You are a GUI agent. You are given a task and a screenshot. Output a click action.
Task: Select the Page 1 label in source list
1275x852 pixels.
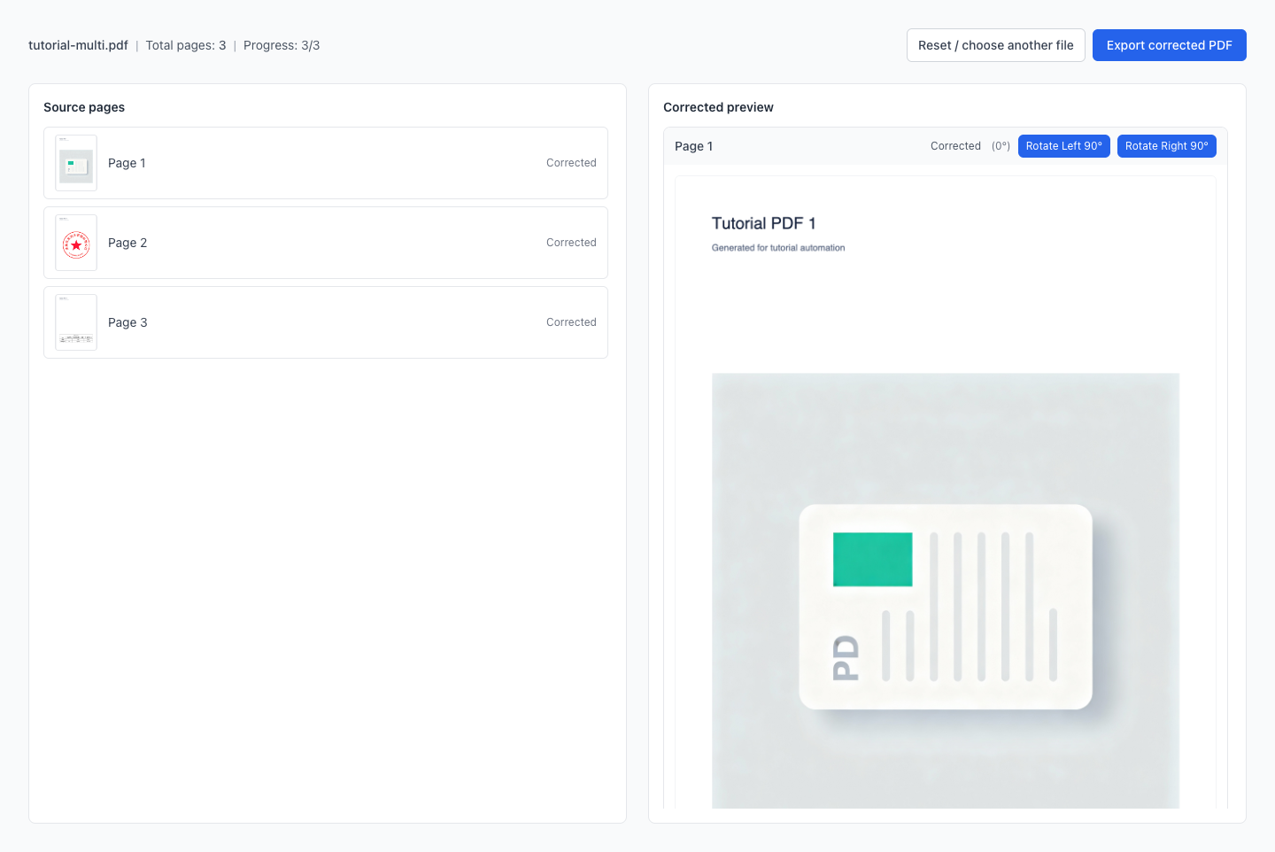tap(127, 163)
